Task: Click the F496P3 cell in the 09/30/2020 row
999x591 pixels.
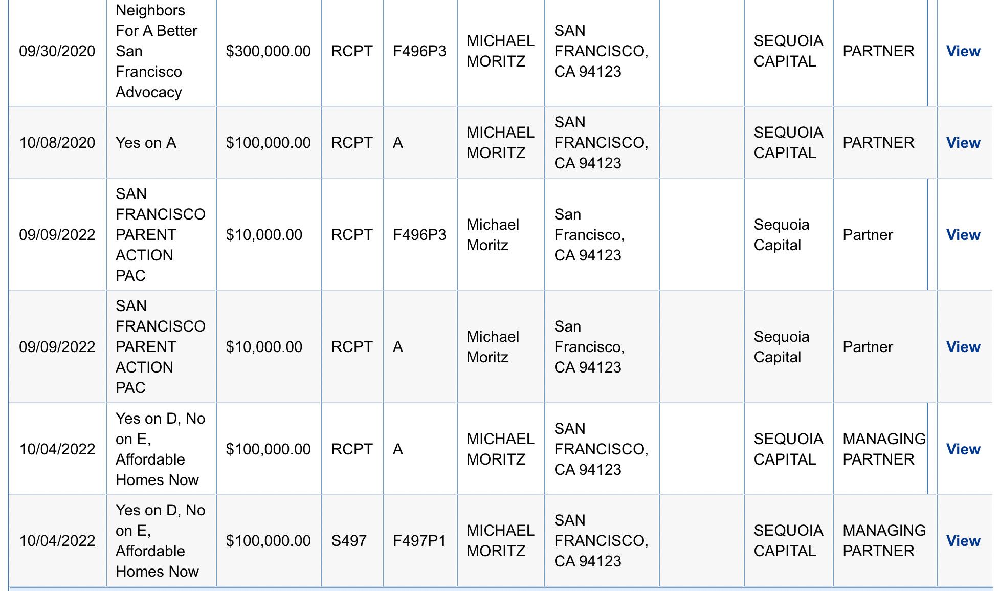Action: click(419, 51)
